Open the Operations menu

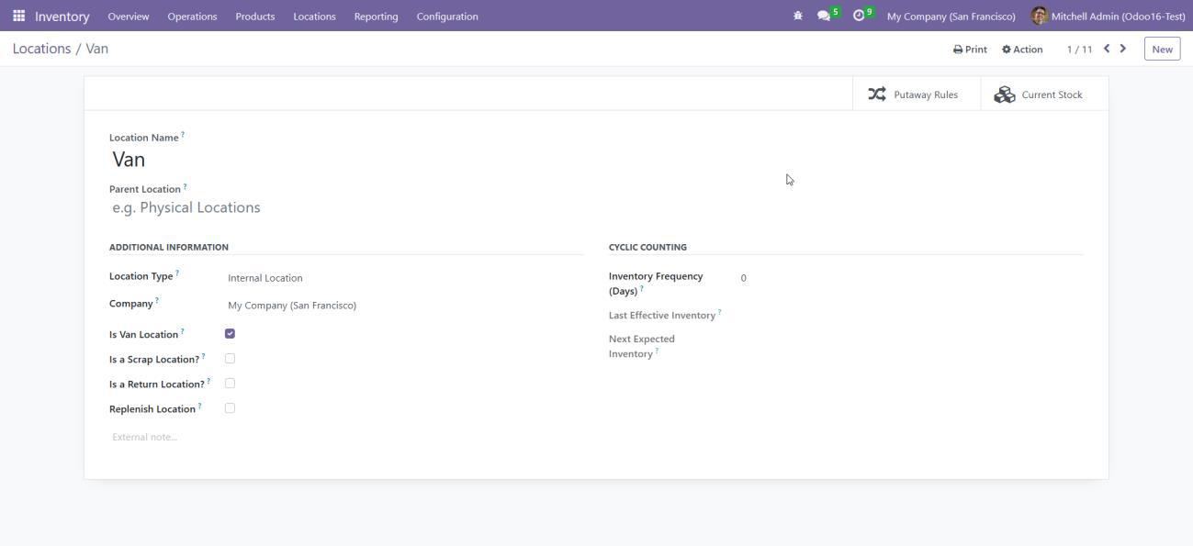(x=192, y=17)
